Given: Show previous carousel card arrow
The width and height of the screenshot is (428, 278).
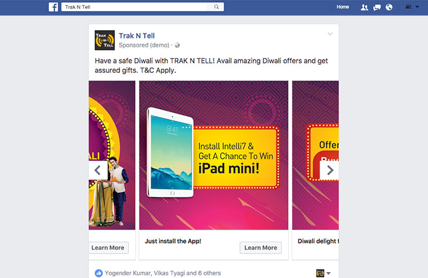Looking at the screenshot, I should click(x=98, y=170).
